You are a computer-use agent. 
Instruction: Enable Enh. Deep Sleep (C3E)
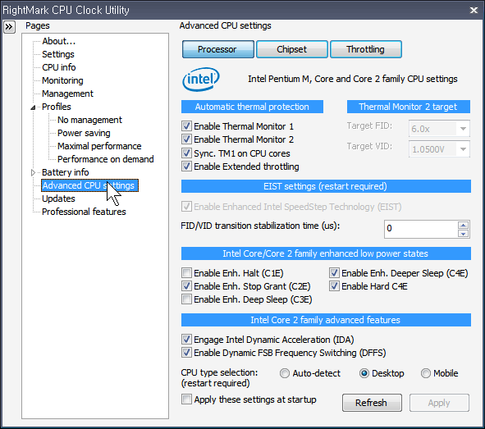coord(186,299)
